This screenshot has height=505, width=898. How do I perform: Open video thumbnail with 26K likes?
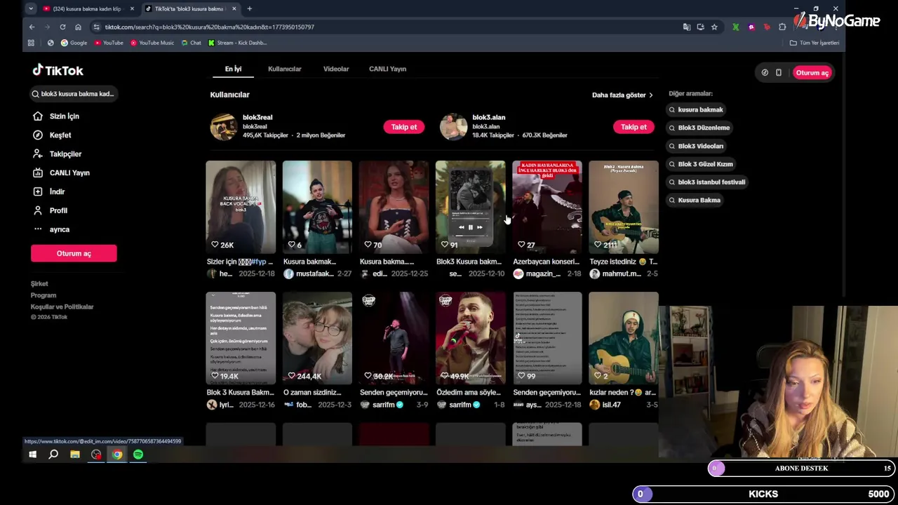click(241, 207)
